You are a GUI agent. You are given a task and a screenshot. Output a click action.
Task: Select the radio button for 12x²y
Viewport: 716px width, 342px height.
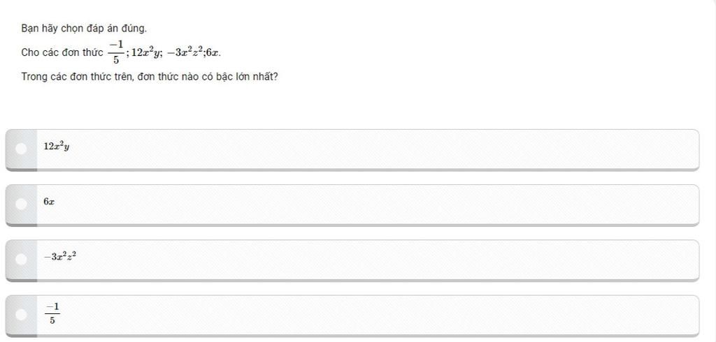[21, 148]
